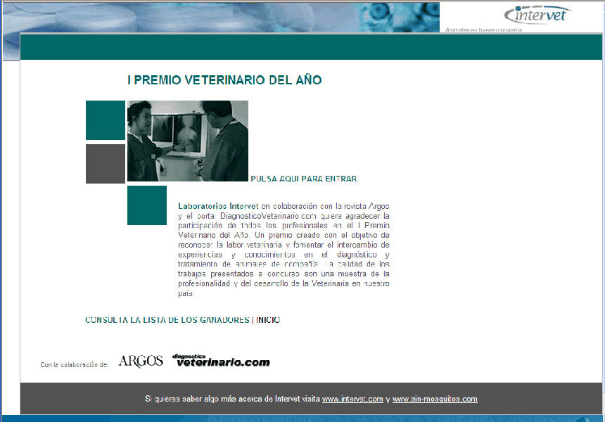
Task: Click the veterinarians X-ray photo
Action: (188, 141)
